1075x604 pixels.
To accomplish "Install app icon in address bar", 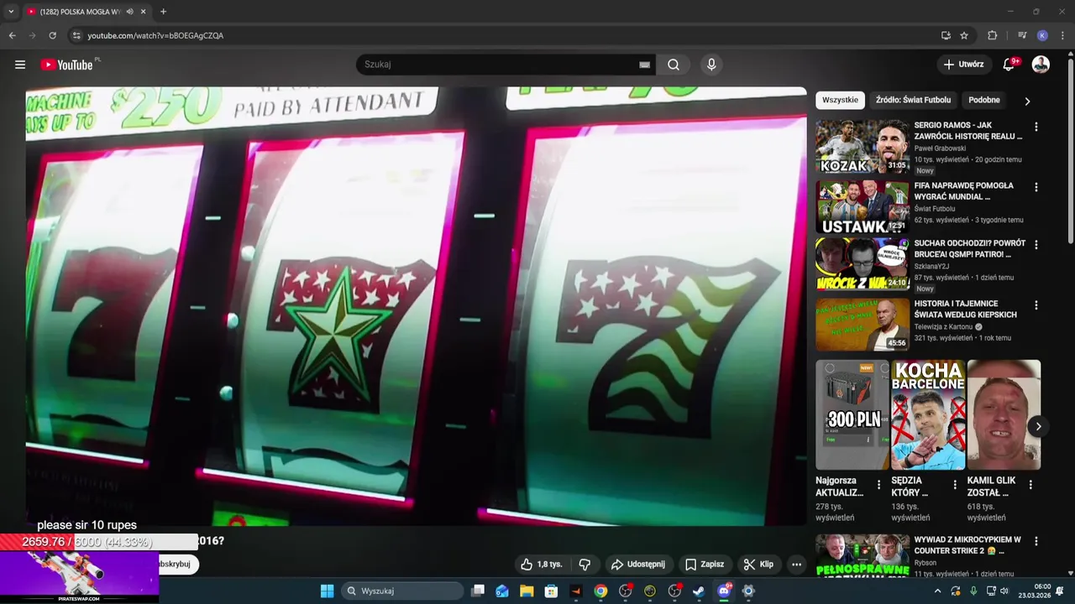I will point(946,35).
